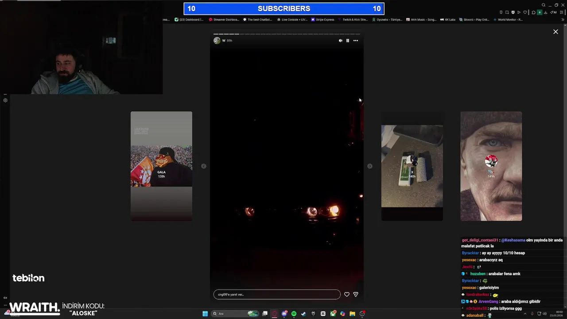Click the sidebar settings gear icon
Image resolution: width=567 pixels, height=319 pixels.
coord(5,100)
